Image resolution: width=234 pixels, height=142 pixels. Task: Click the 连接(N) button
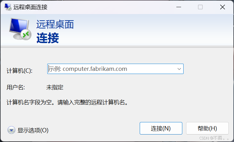click(161, 128)
